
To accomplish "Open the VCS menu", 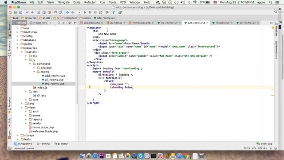I will pyautogui.click(x=122, y=2).
